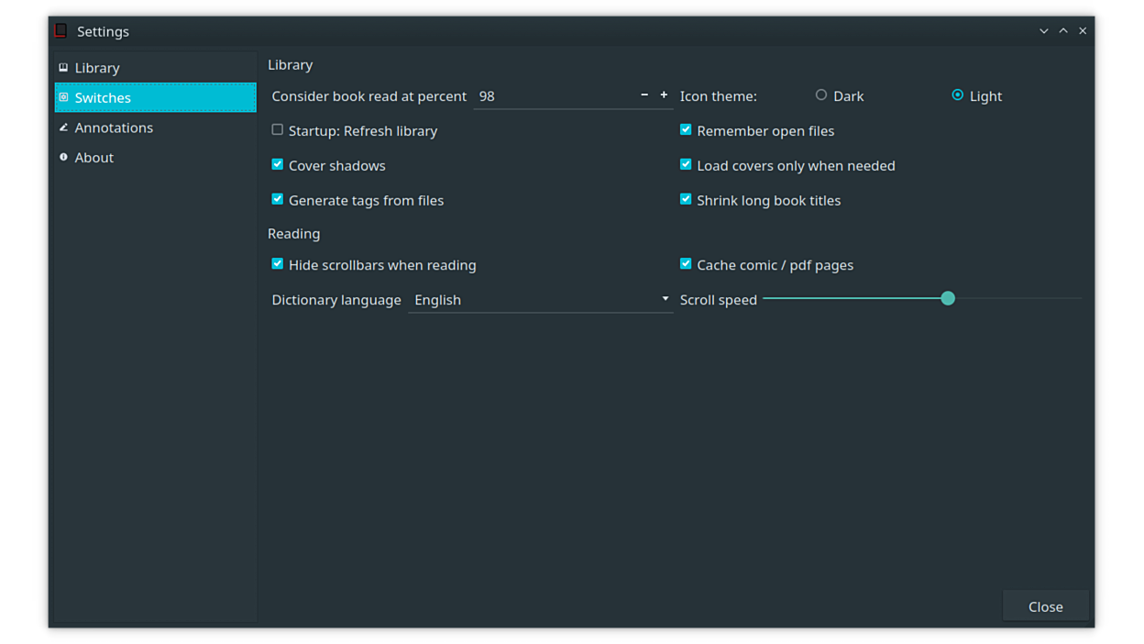Image resolution: width=1144 pixels, height=644 pixels.
Task: Disable Cover shadows checkbox
Action: [x=277, y=165]
